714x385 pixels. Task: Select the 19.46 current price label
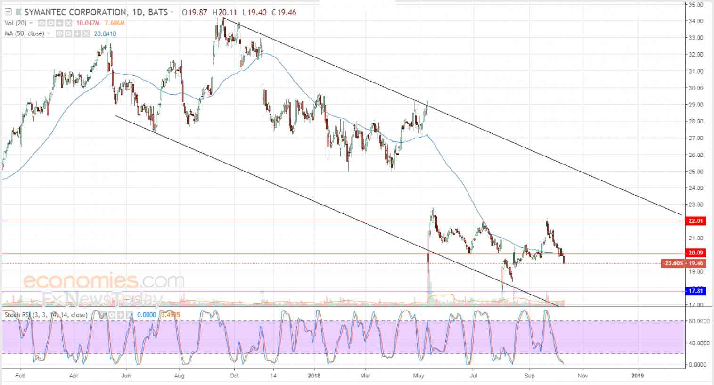click(x=696, y=263)
